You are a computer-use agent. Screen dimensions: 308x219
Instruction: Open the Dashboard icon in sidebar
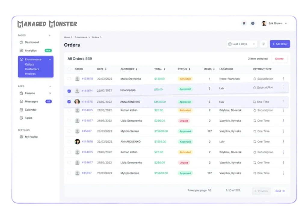(x=21, y=42)
